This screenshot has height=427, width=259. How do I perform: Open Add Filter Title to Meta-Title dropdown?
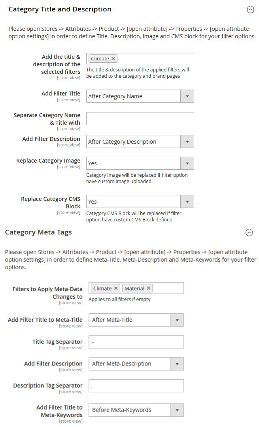coord(177,320)
